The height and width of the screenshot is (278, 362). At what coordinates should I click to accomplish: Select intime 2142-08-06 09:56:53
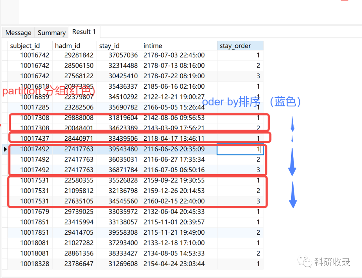[179, 118]
